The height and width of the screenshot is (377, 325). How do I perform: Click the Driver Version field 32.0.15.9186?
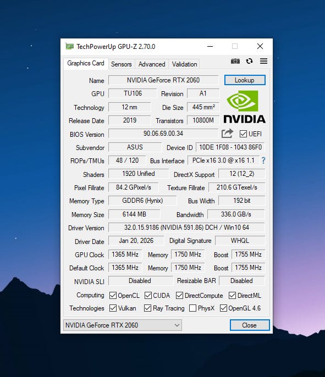coord(186,228)
